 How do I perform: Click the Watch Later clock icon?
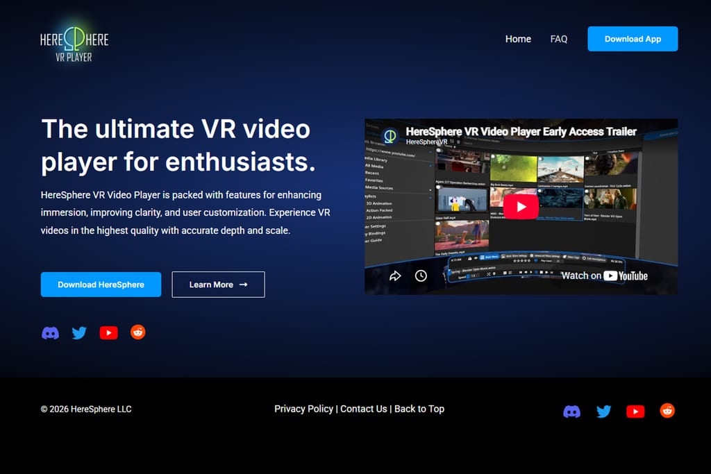[x=421, y=276]
